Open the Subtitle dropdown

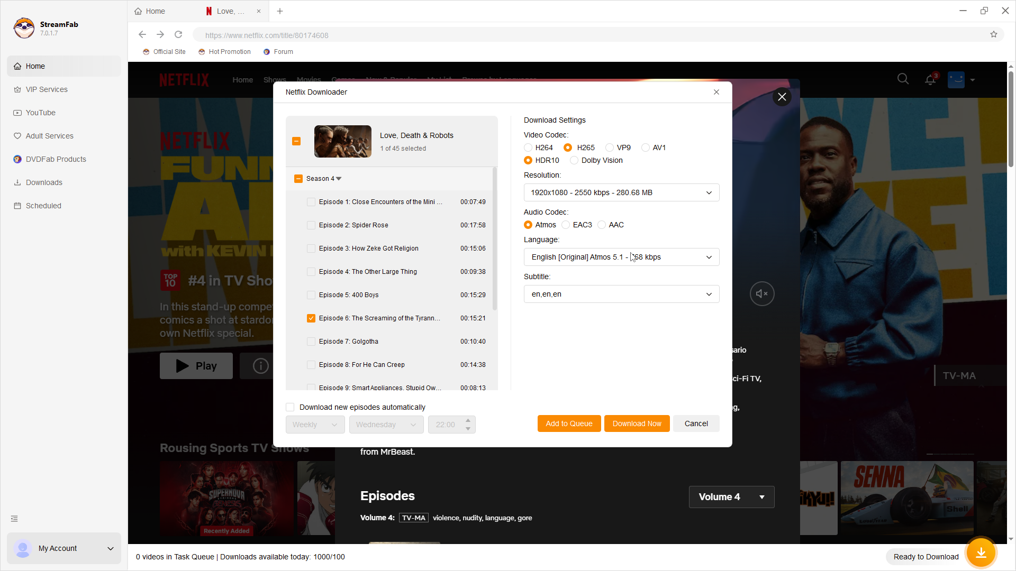(621, 294)
